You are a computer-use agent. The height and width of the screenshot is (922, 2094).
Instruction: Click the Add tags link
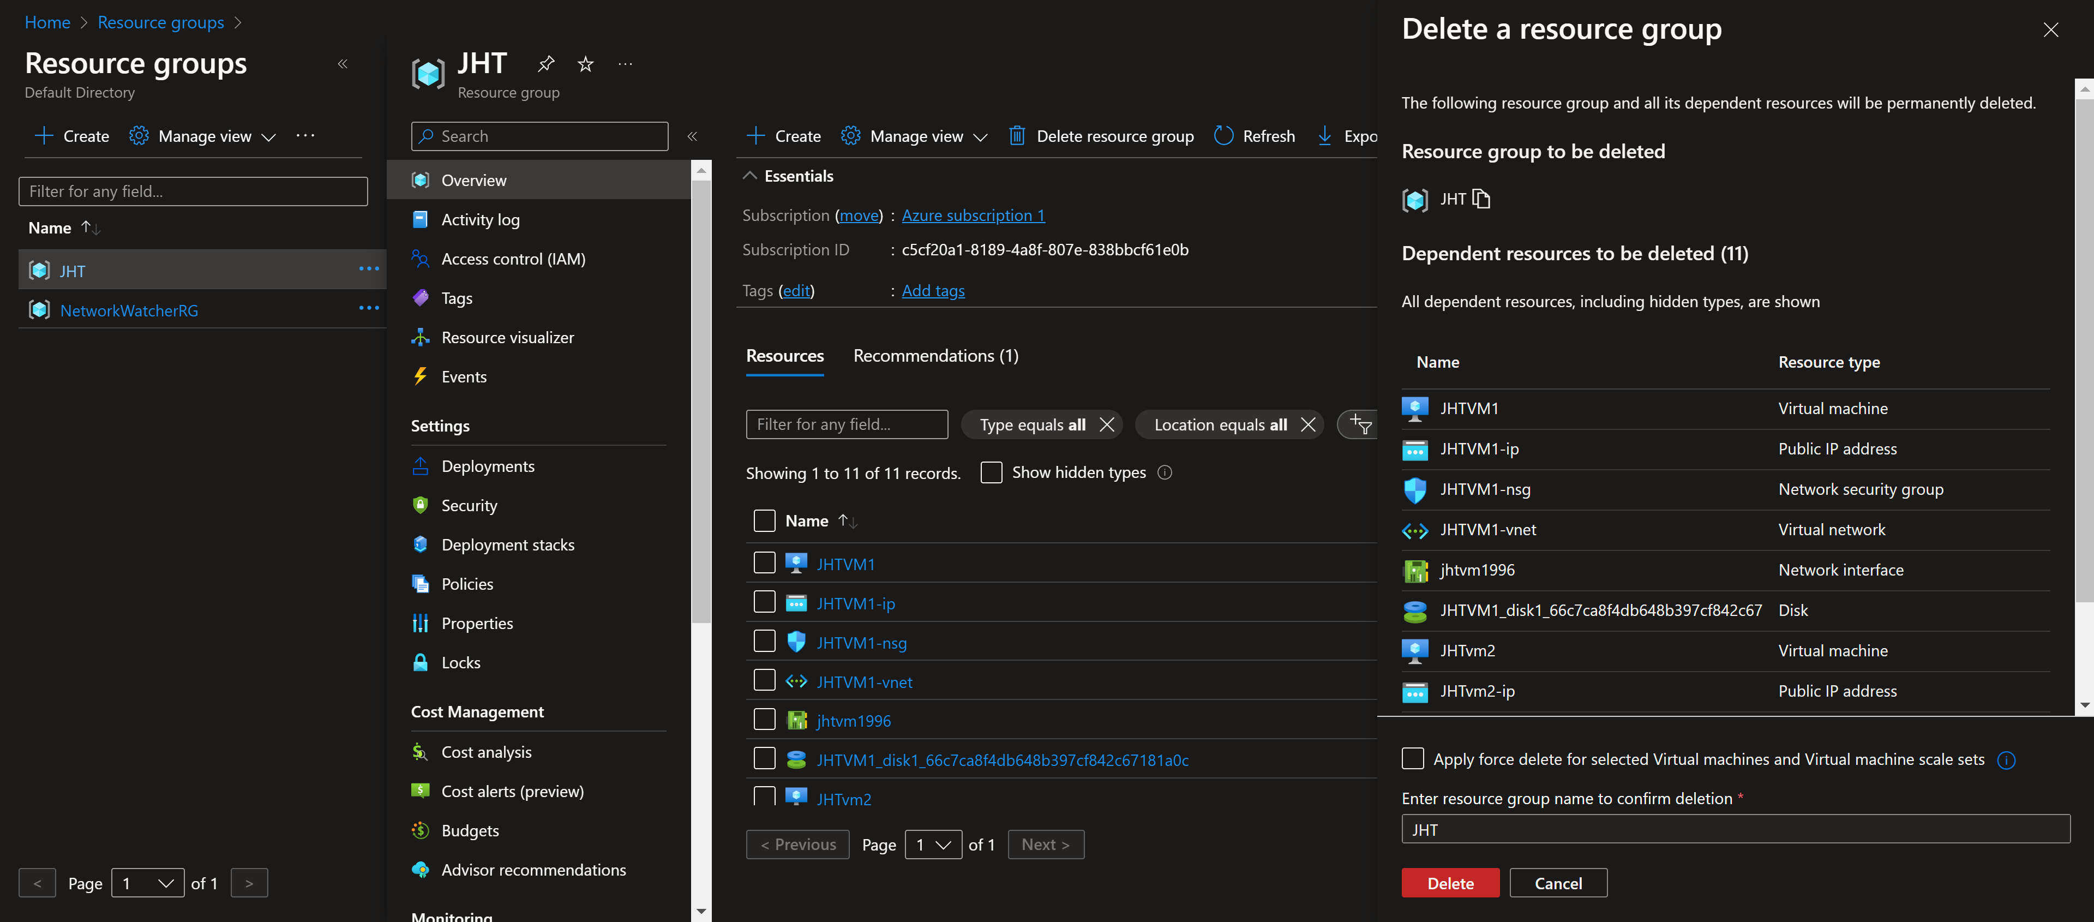(933, 290)
